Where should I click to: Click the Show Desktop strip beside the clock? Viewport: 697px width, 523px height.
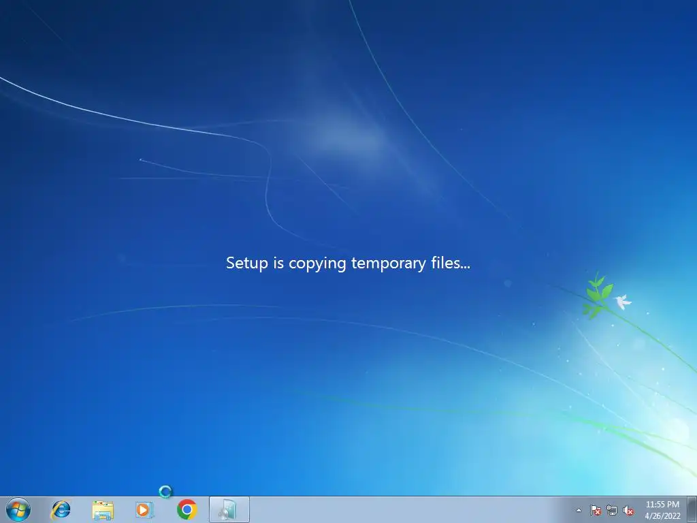tap(692, 510)
